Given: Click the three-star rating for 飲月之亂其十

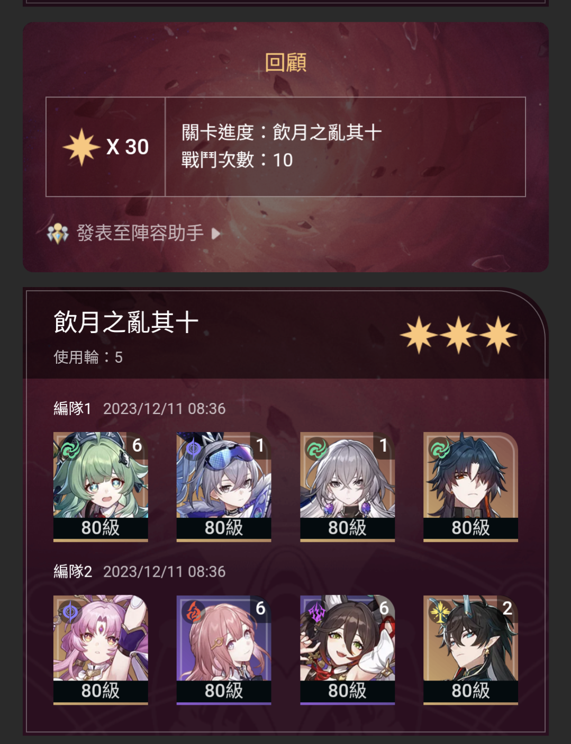Looking at the screenshot, I should (x=458, y=335).
